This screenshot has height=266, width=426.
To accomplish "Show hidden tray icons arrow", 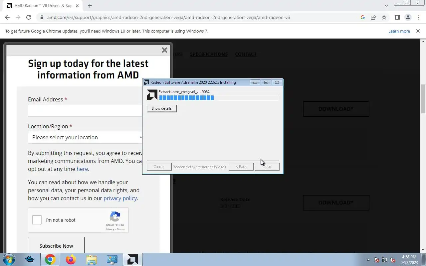I will coord(368,260).
